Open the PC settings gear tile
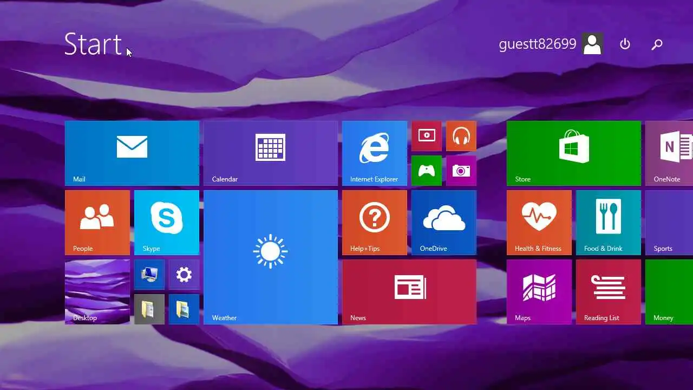 click(x=184, y=275)
